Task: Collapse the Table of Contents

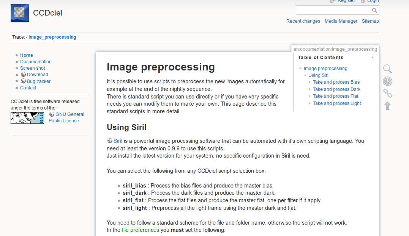Action: (x=373, y=58)
